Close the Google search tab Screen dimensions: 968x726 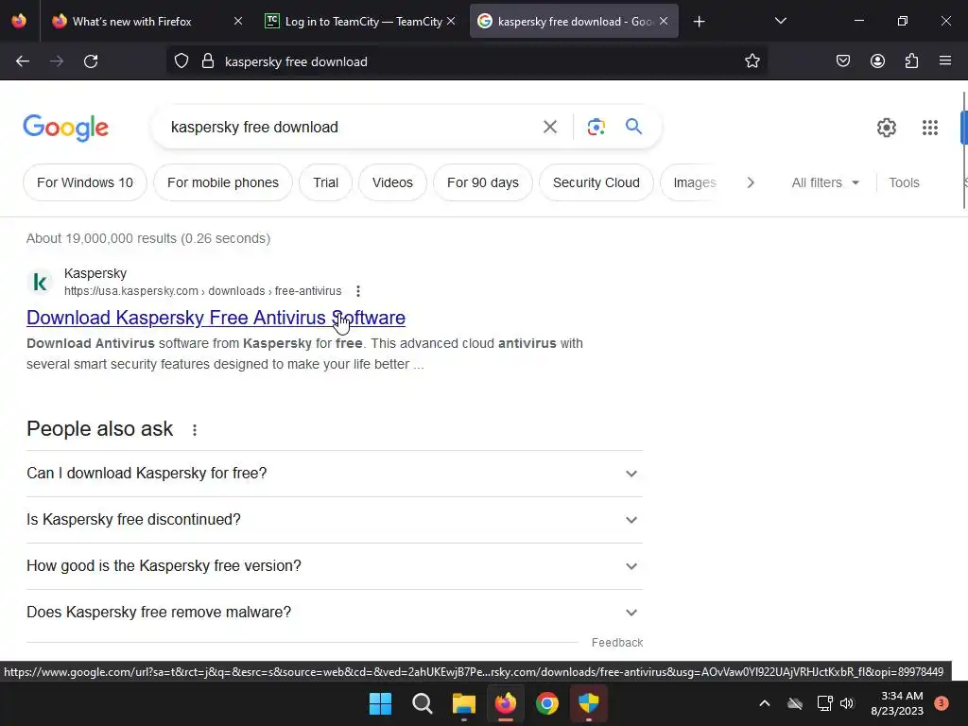664,21
